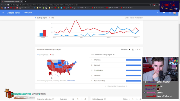Open the Google Trends hamburger menu
The height and width of the screenshot is (101, 180).
3,13
